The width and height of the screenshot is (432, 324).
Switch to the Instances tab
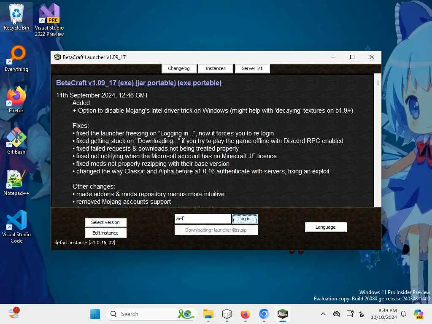216,68
